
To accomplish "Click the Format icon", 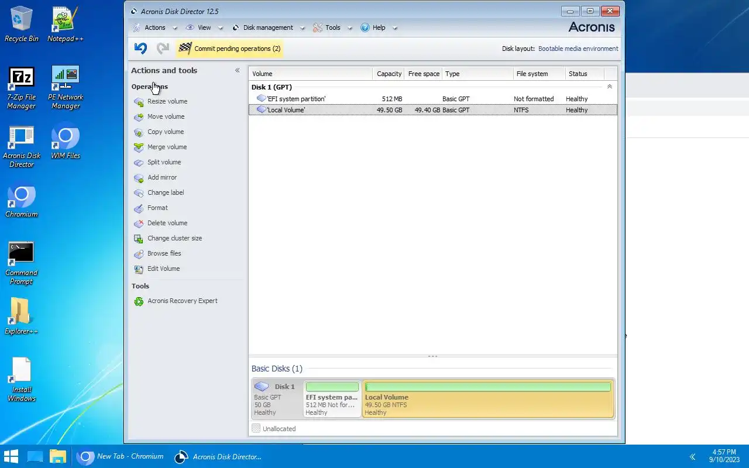I will (x=139, y=208).
